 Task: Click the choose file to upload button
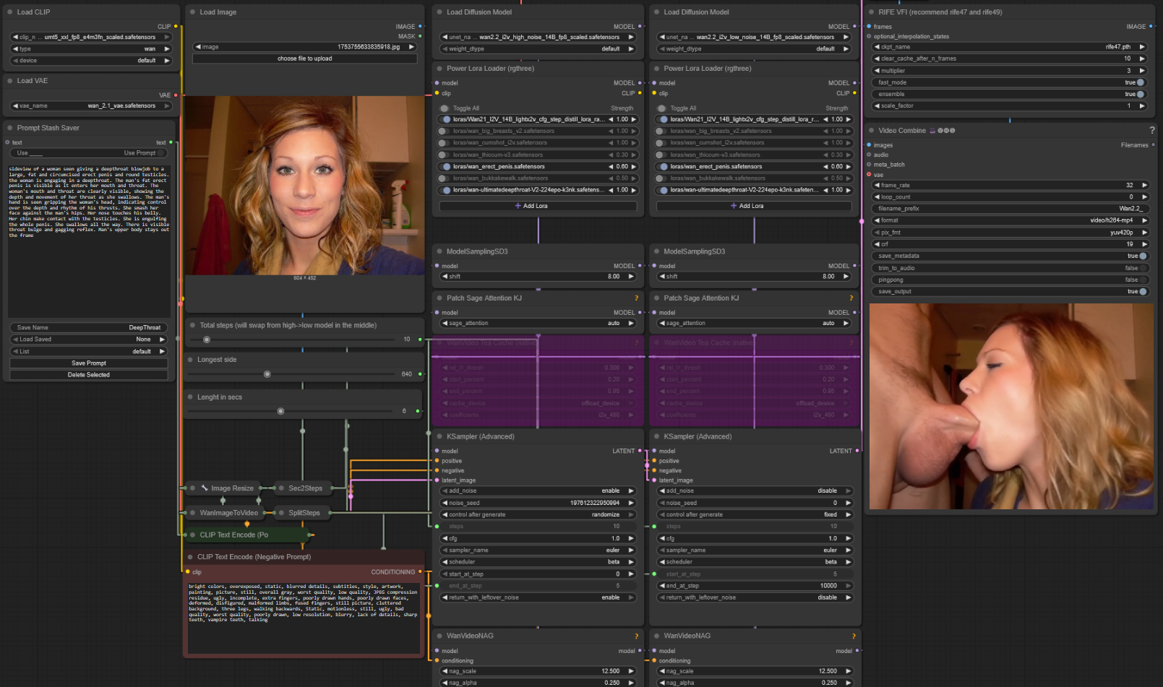pos(304,59)
